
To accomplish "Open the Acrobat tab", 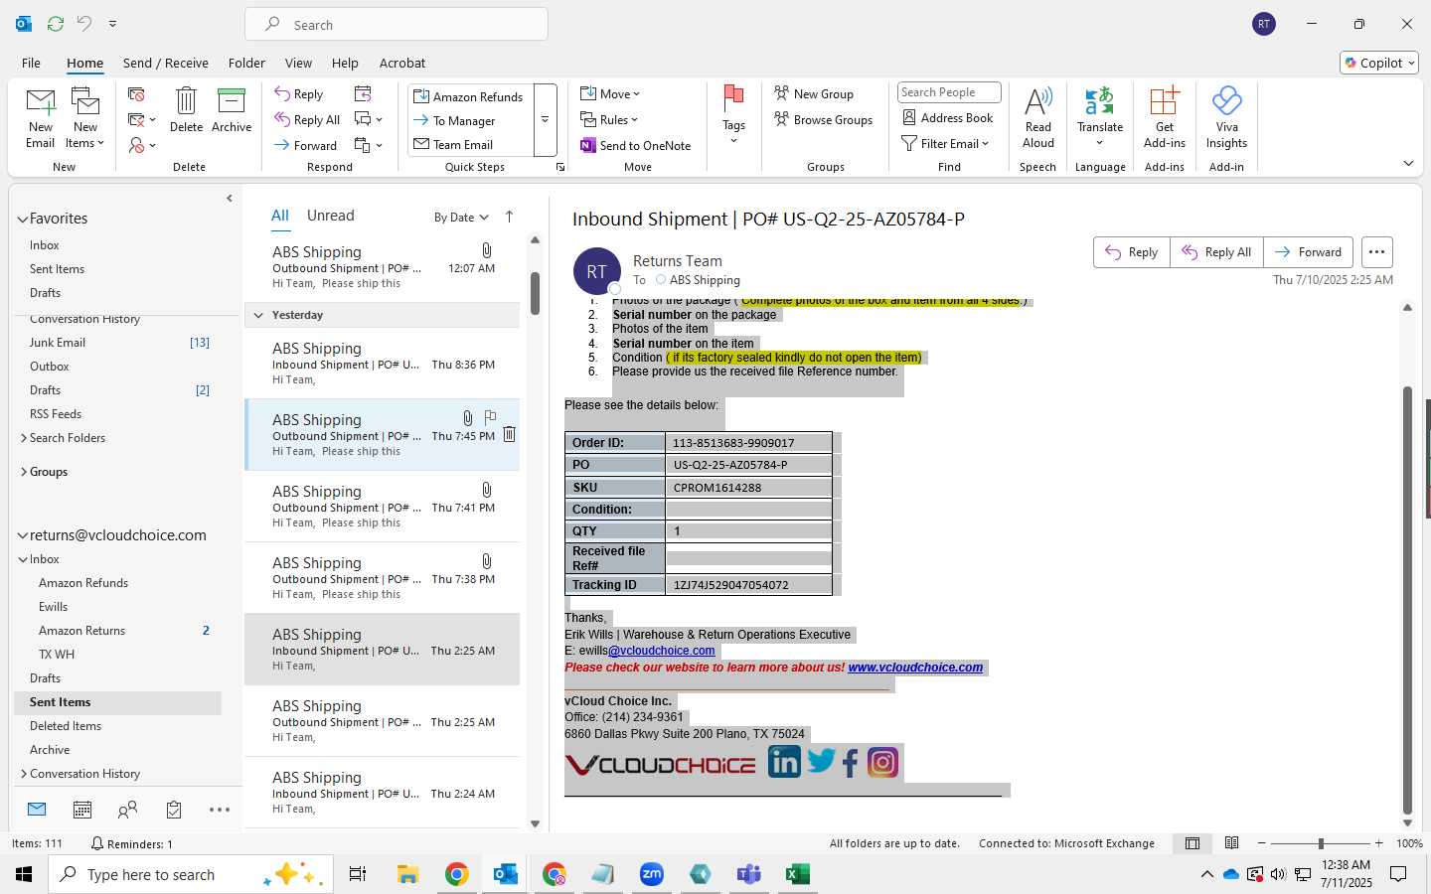I will tap(402, 63).
